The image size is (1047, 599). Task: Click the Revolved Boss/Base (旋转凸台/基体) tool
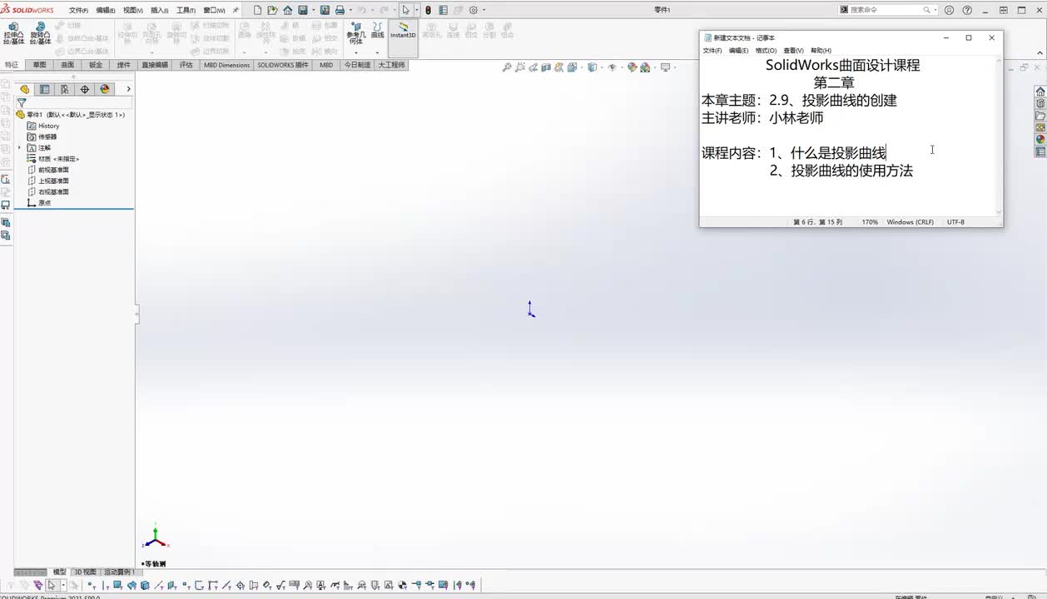pyautogui.click(x=40, y=32)
